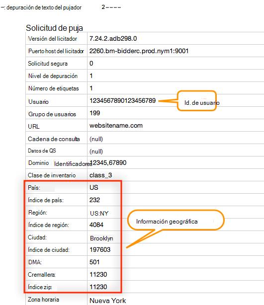Click the 'Clase de inventario' label
Image resolution: width=264 pixels, height=305 pixels.
pyautogui.click(x=52, y=175)
